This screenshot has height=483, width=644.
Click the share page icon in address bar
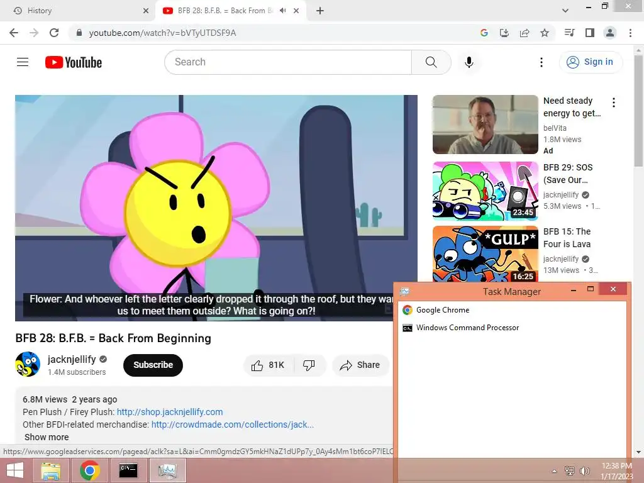coord(525,33)
